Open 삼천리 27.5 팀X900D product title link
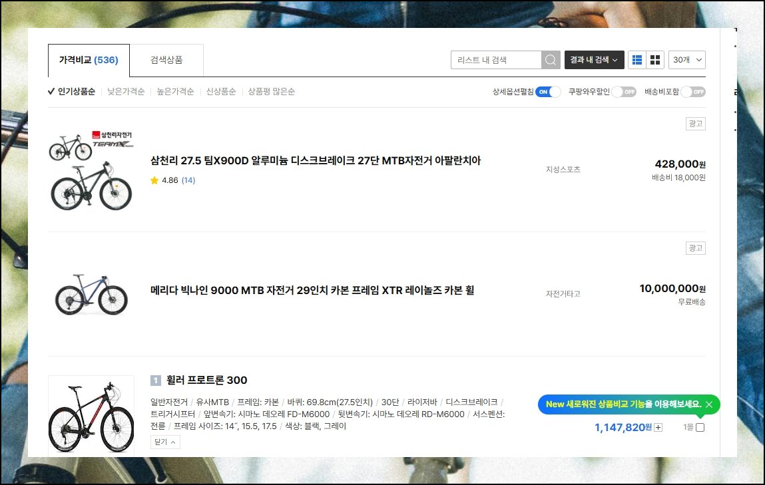Screen dimensions: 765x485 pos(316,160)
